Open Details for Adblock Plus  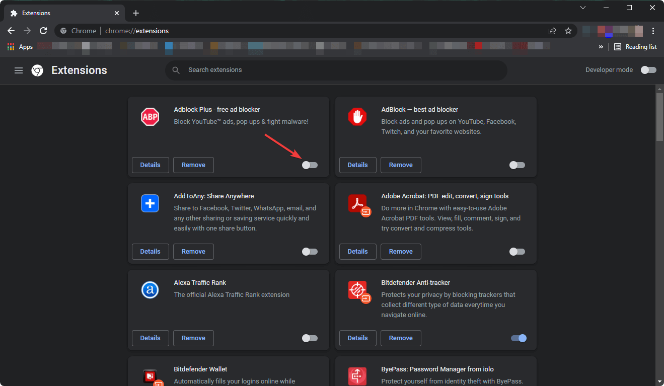150,165
